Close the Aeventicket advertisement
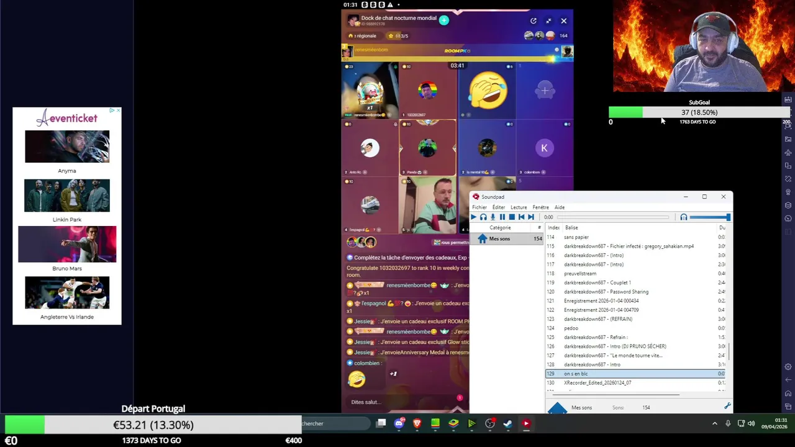The image size is (795, 447). (x=118, y=111)
